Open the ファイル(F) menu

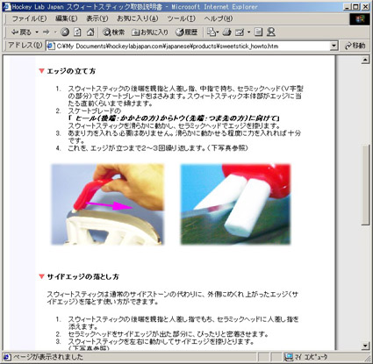(x=29, y=18)
